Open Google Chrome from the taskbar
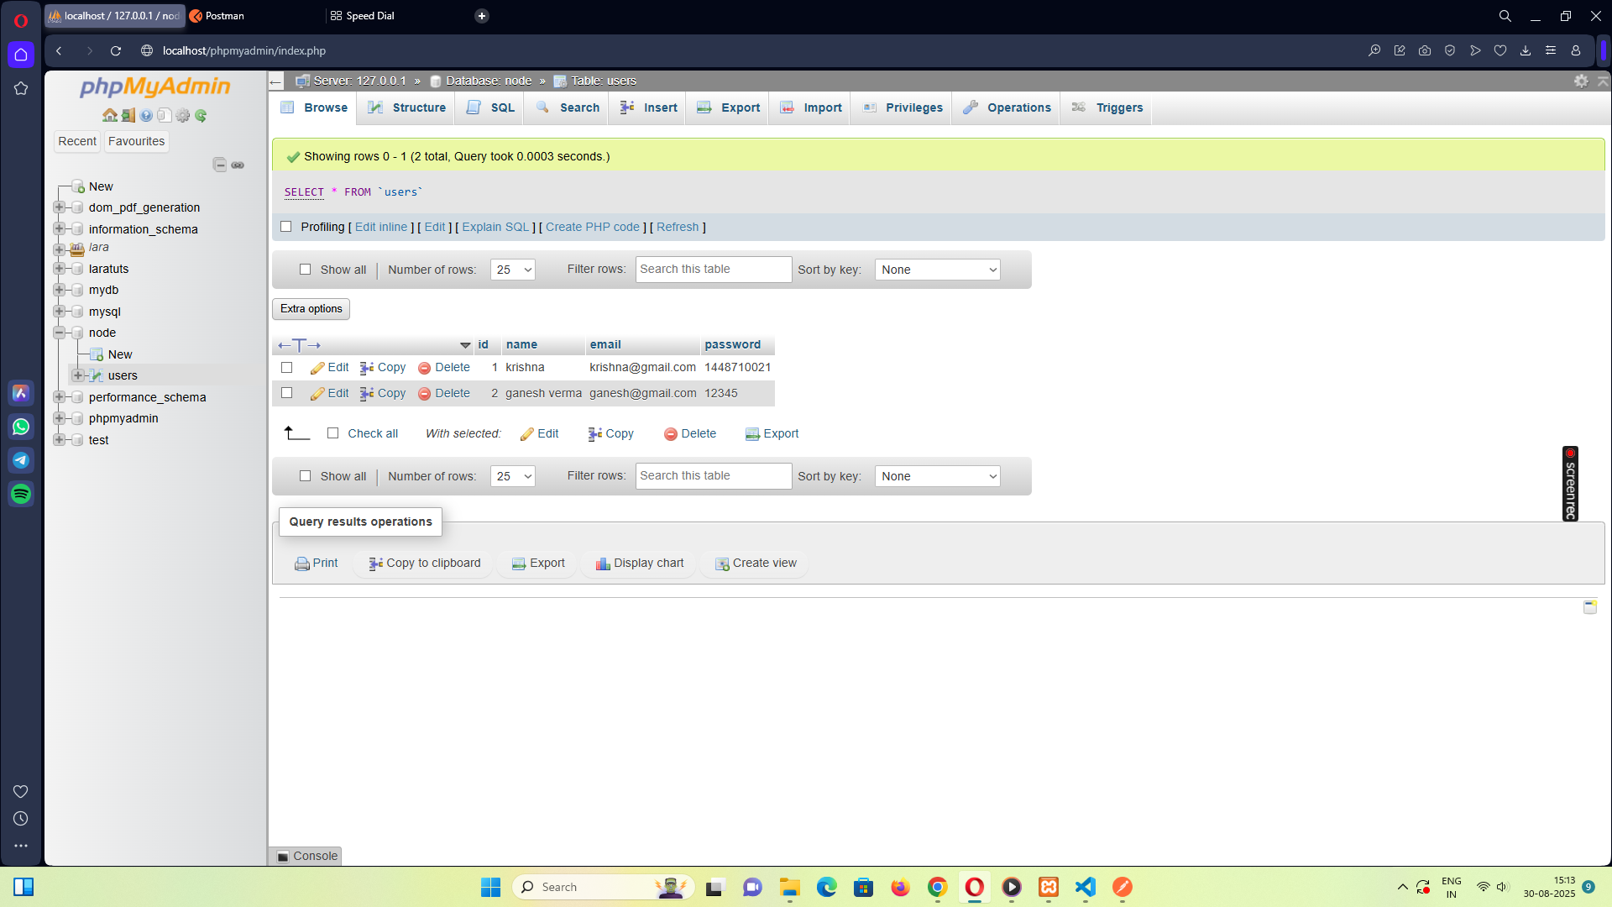This screenshot has height=907, width=1612. pos(938,887)
